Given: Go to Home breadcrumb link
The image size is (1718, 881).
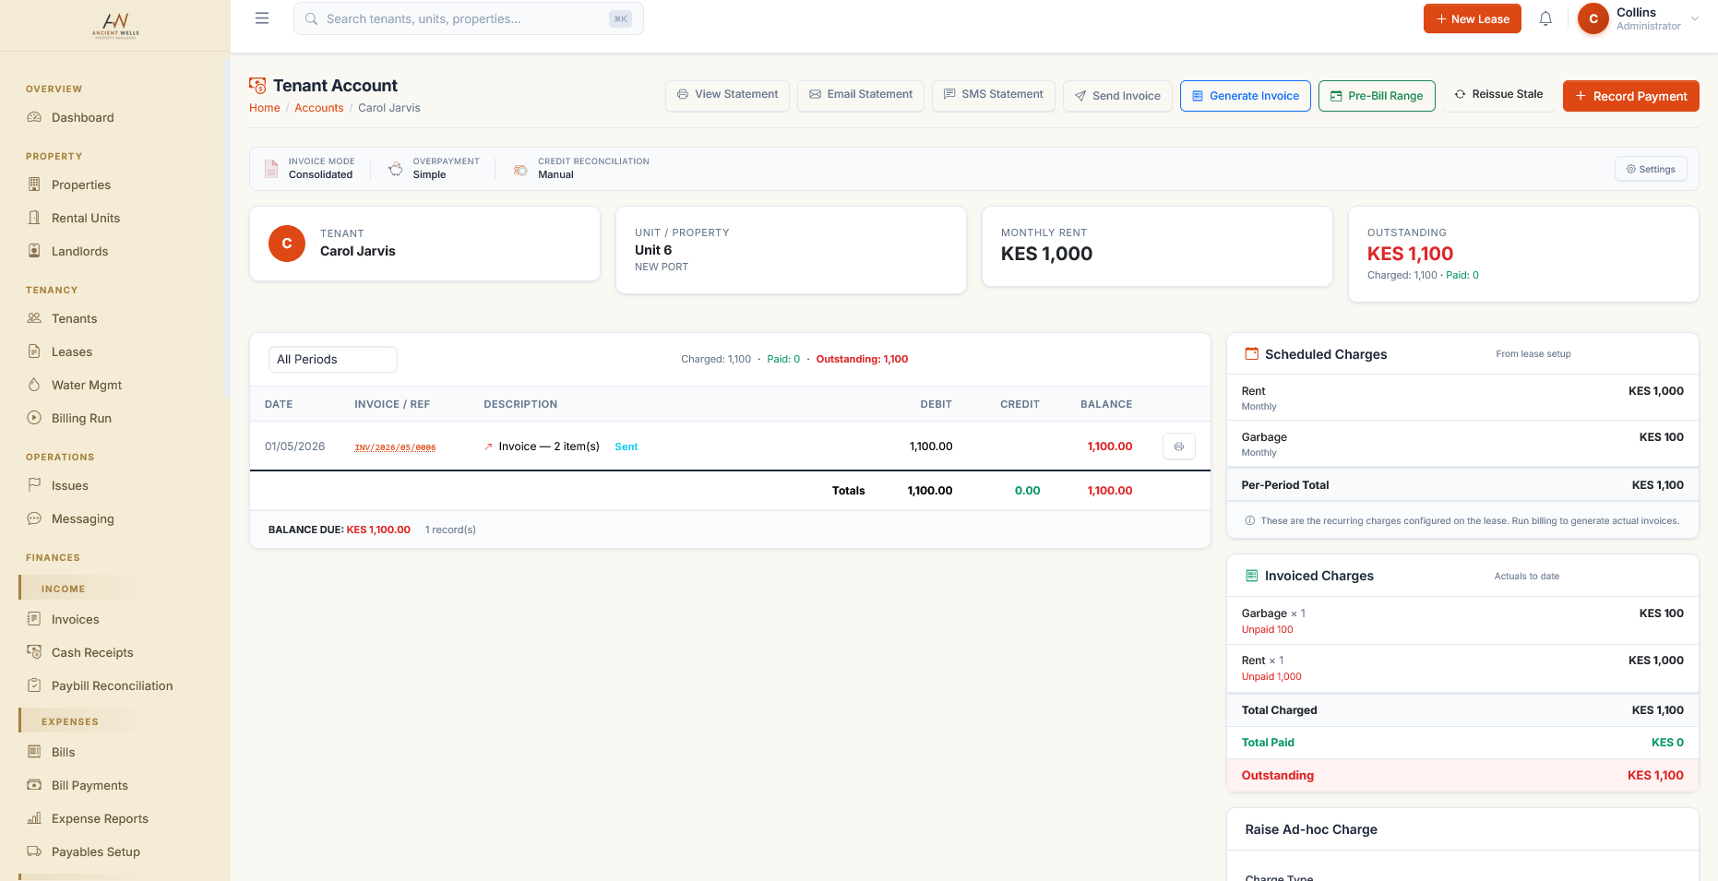Looking at the screenshot, I should point(265,108).
